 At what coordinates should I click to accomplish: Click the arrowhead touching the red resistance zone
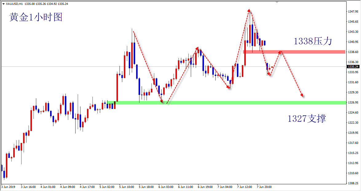click(280, 52)
